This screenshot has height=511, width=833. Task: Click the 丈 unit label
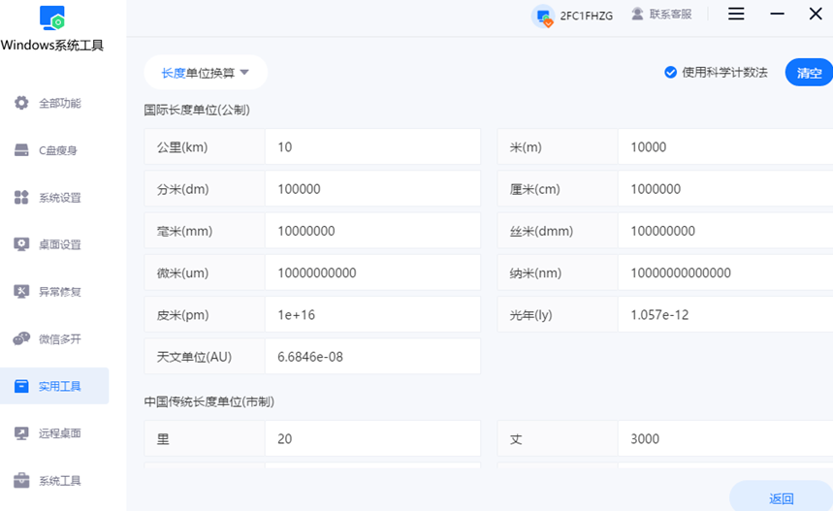(516, 439)
